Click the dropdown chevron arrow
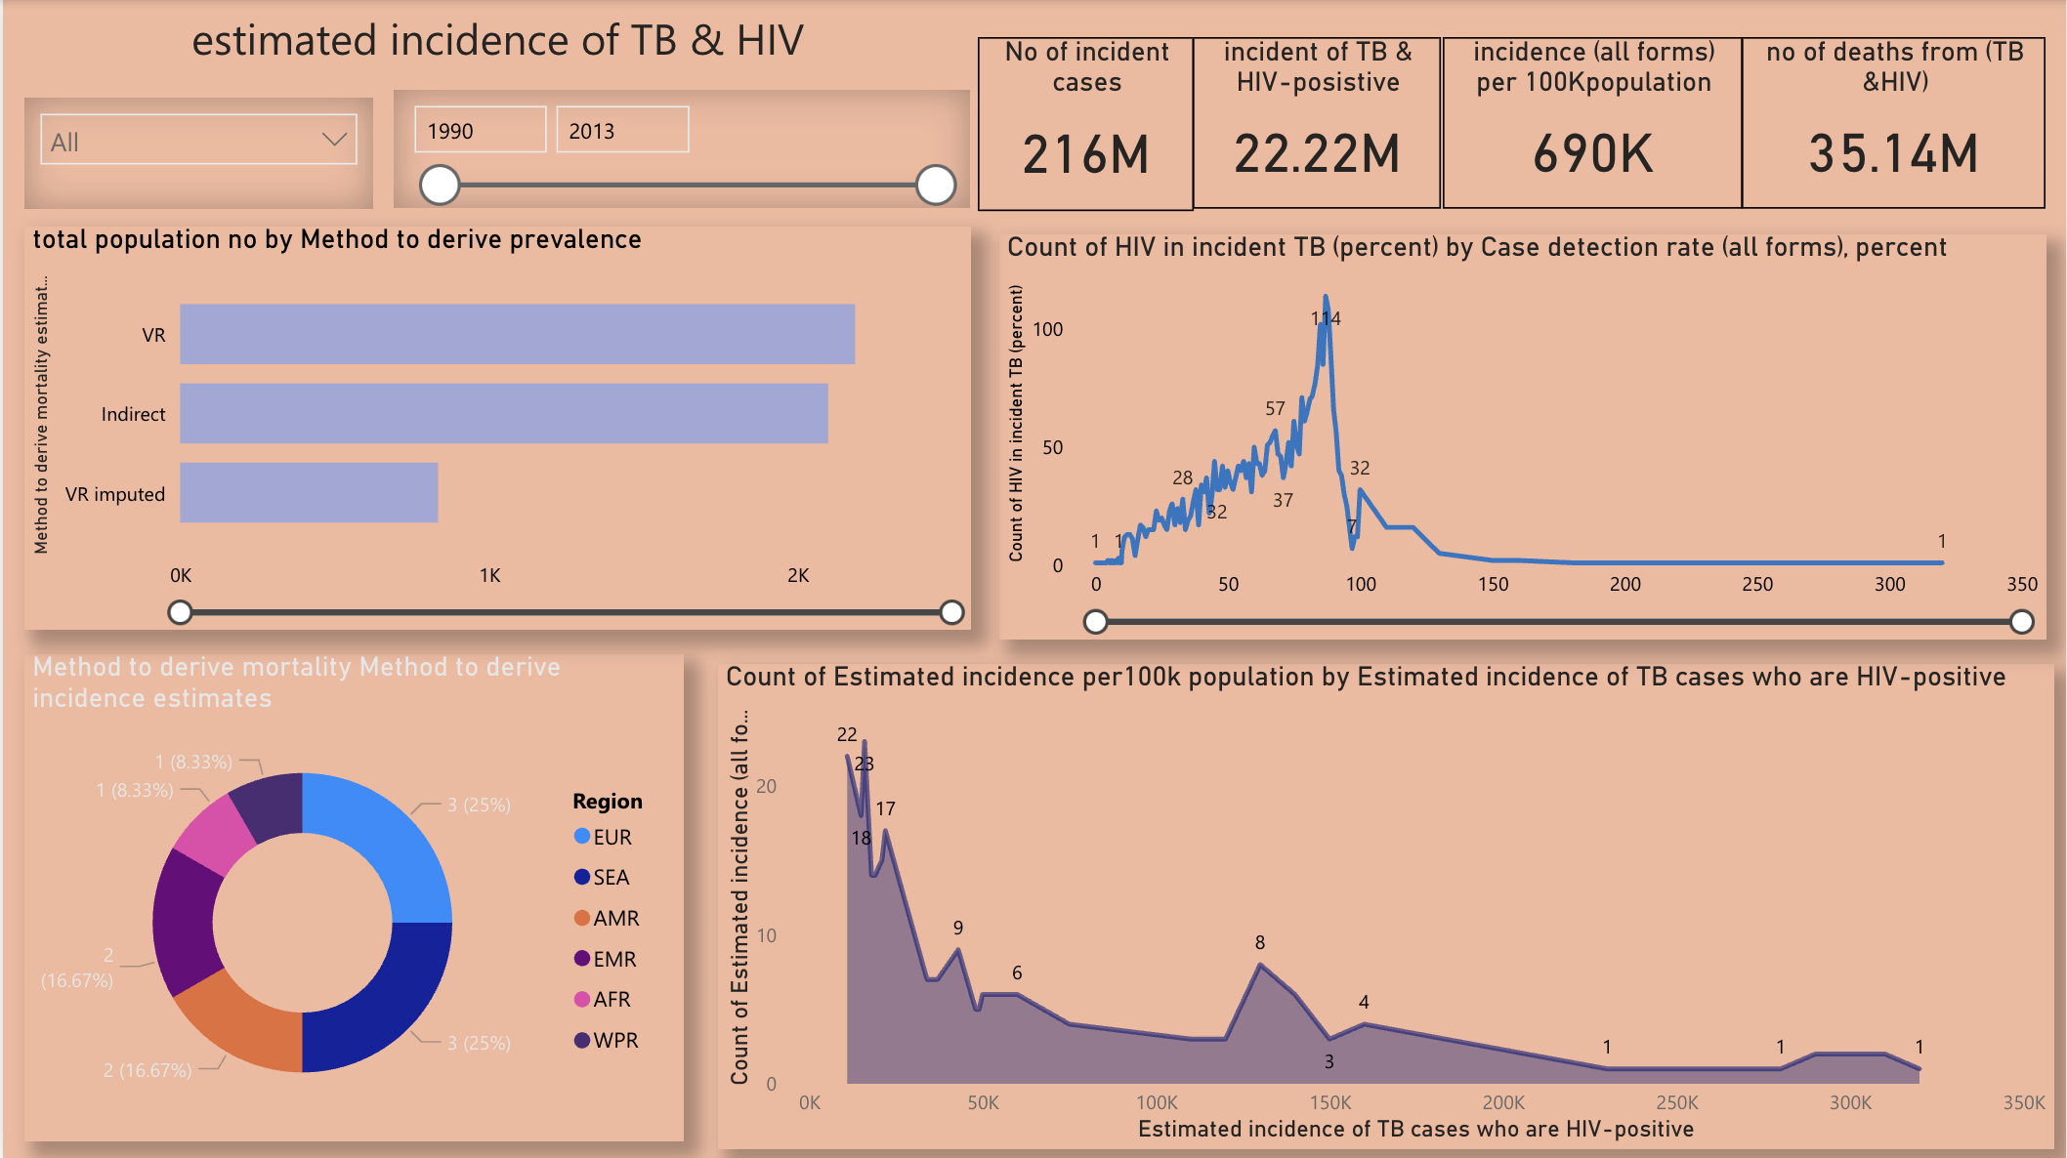 coord(334,141)
